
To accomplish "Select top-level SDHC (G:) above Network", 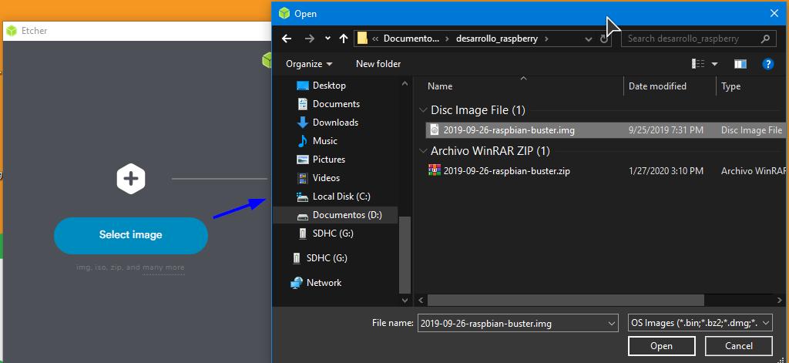I will coord(327,258).
